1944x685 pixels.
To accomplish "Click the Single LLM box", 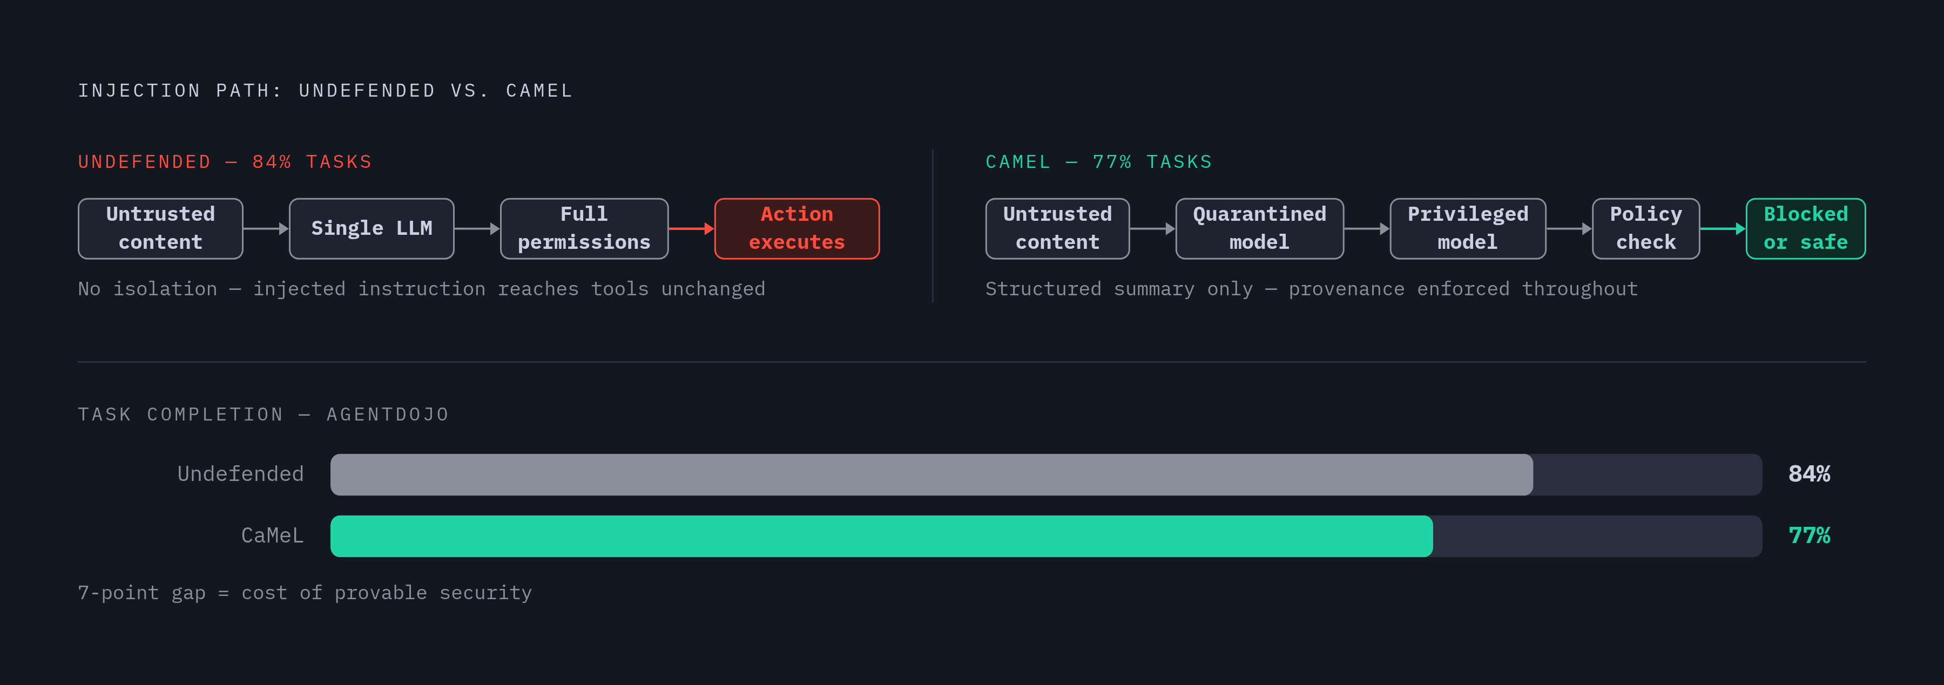I will (x=372, y=228).
